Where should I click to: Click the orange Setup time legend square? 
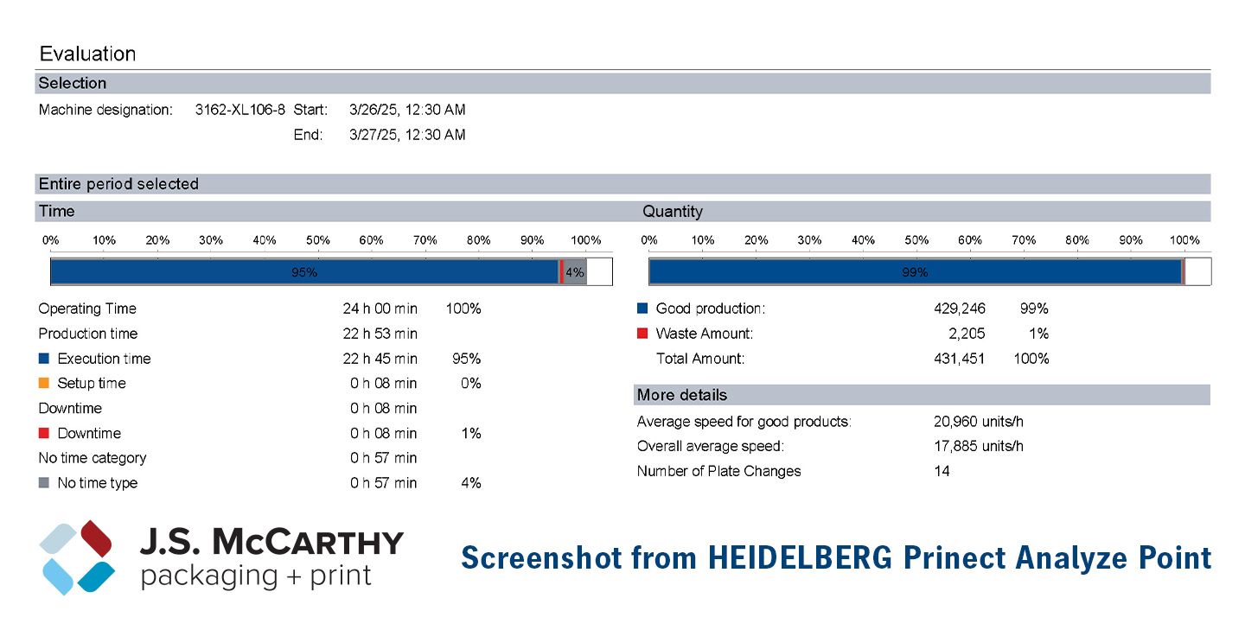pyautogui.click(x=44, y=383)
